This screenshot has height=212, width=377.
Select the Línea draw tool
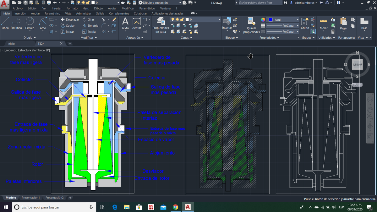(5, 23)
